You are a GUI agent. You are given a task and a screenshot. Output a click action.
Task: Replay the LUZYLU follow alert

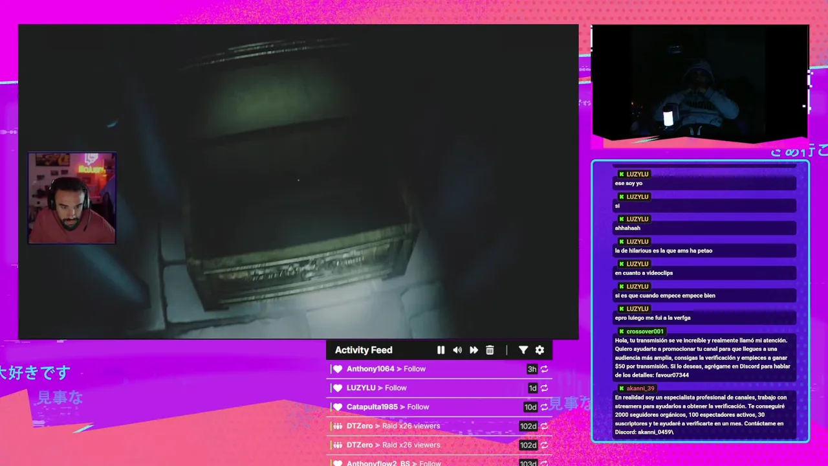[x=545, y=388]
